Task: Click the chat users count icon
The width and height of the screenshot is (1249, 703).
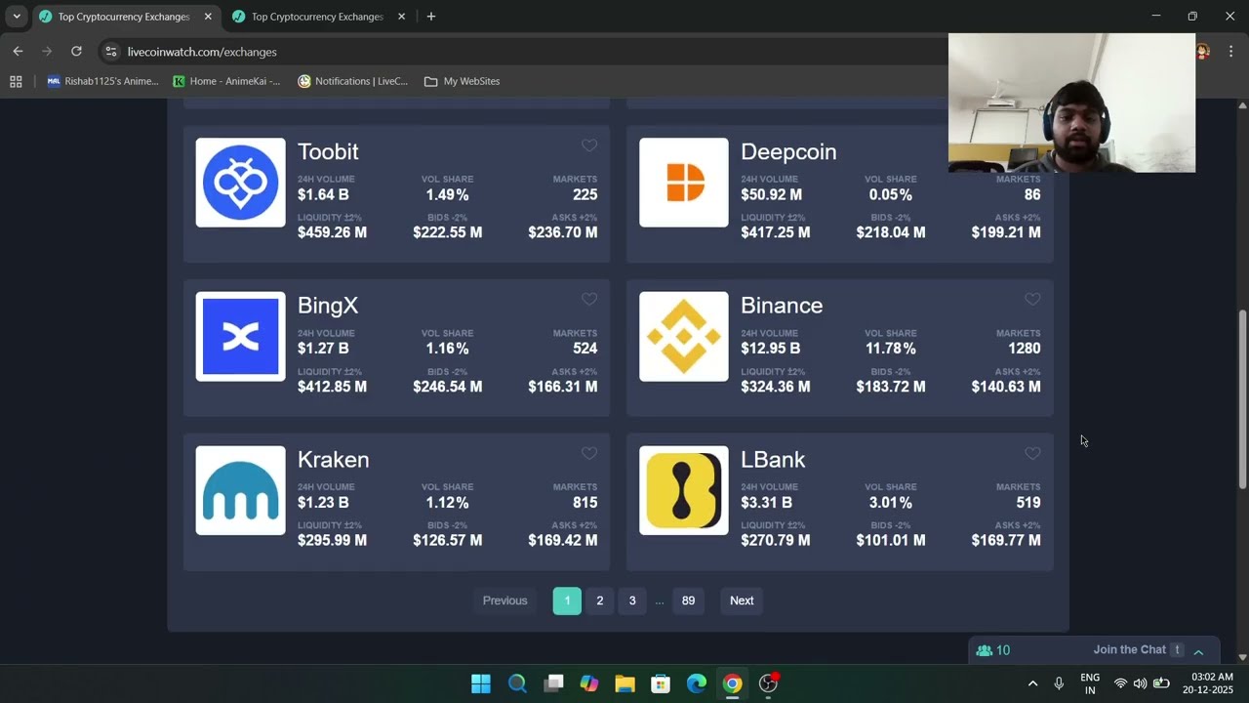Action: pos(985,650)
